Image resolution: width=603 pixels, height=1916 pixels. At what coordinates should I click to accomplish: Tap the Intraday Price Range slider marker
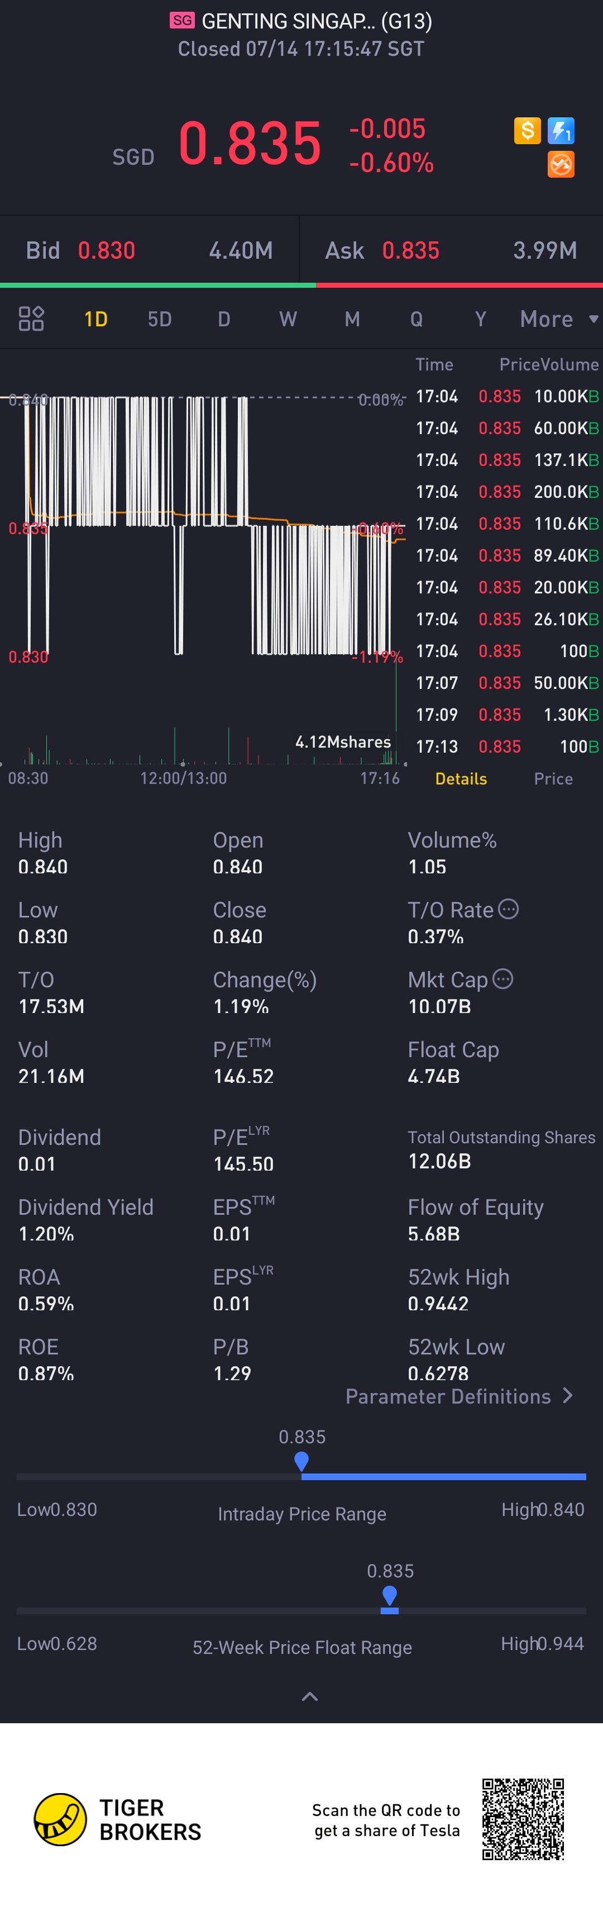(x=301, y=1462)
